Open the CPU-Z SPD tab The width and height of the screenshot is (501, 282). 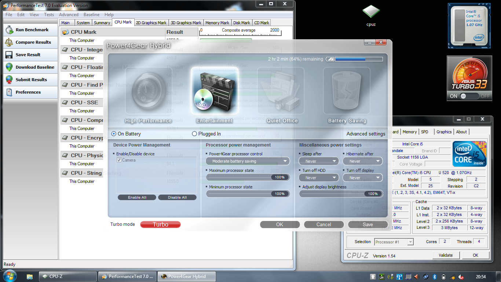(424, 132)
